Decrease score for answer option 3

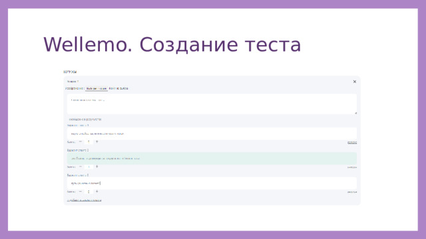pyautogui.click(x=81, y=192)
